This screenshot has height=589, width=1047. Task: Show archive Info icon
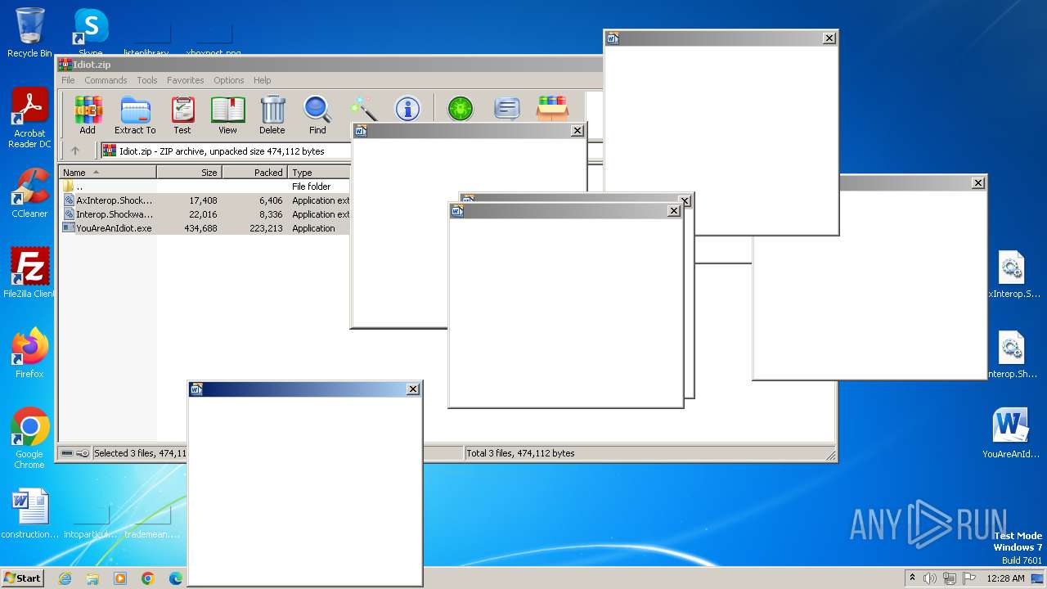pyautogui.click(x=407, y=109)
